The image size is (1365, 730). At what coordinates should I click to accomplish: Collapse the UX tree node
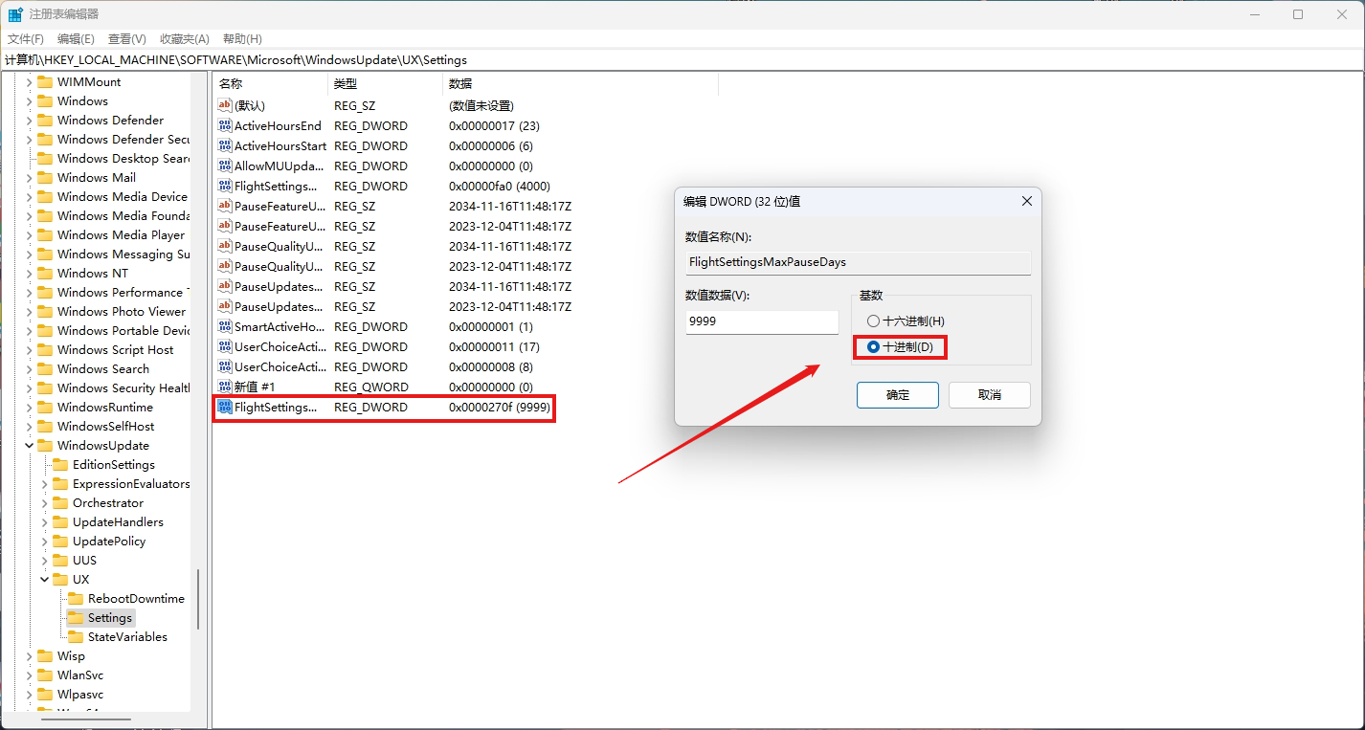click(45, 580)
